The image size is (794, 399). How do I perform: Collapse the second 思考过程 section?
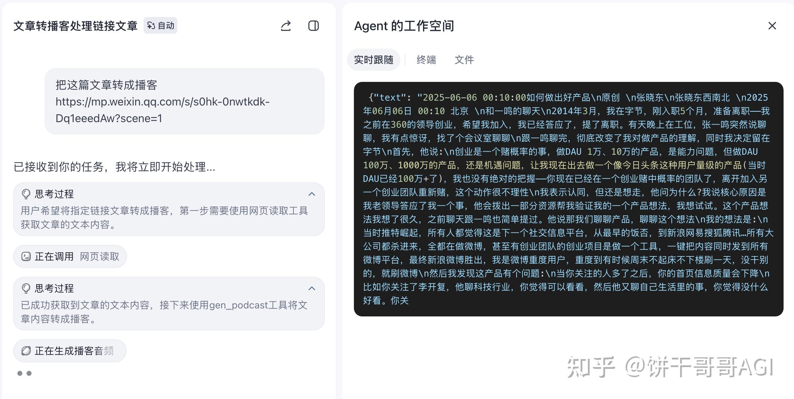311,288
